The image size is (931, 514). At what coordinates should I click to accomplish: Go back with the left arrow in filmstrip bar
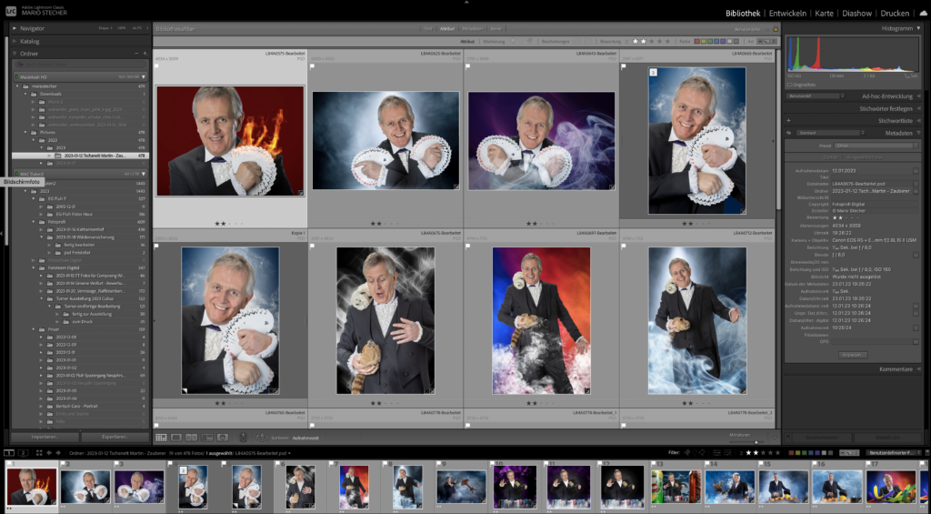pos(49,453)
